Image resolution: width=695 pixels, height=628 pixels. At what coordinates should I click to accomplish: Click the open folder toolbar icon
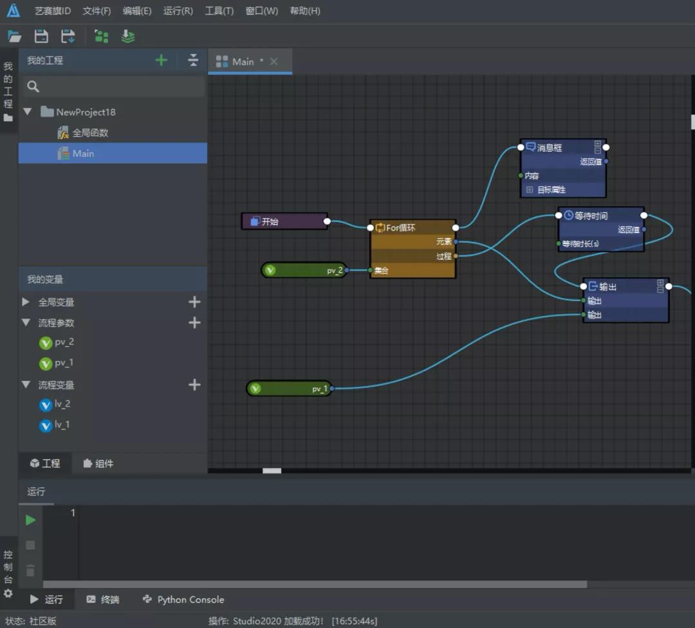pyautogui.click(x=14, y=37)
